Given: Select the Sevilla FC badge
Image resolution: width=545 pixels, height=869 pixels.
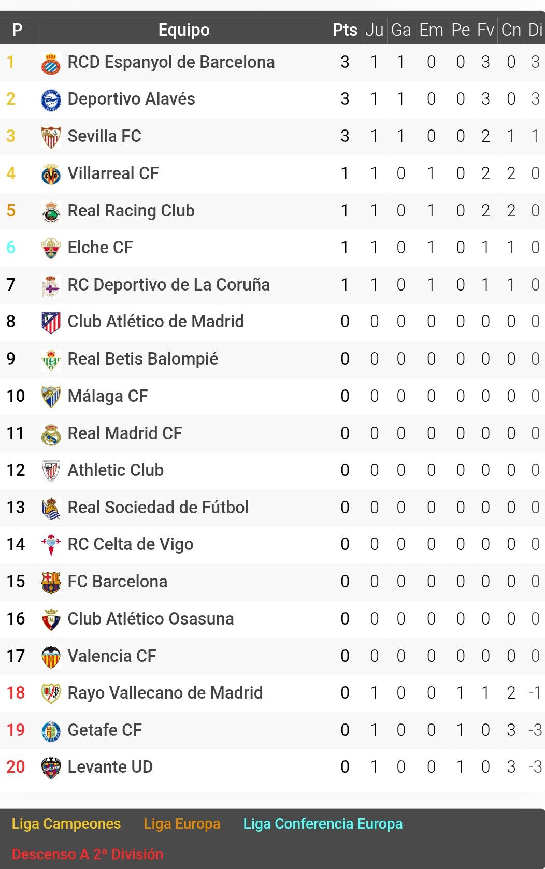Looking at the screenshot, I should coord(51,137).
